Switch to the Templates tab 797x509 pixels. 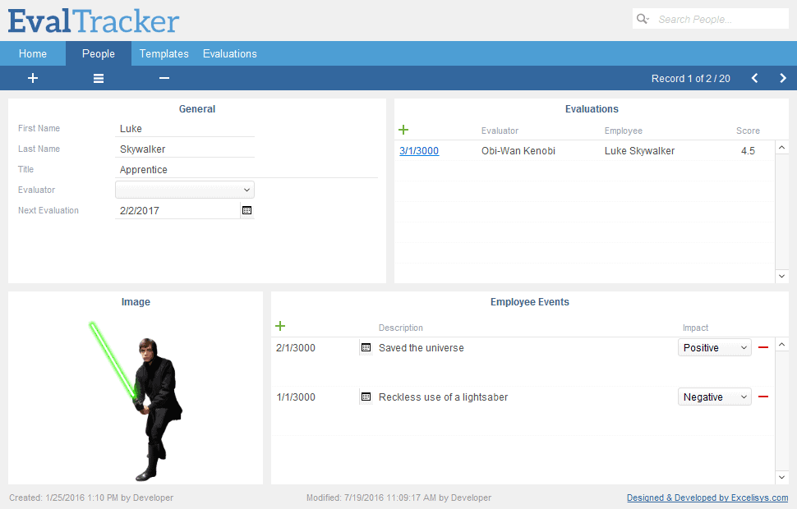tap(164, 53)
